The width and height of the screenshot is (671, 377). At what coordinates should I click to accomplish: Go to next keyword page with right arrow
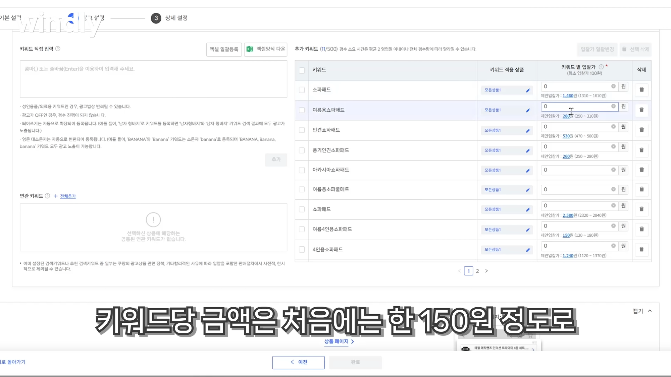click(486, 271)
